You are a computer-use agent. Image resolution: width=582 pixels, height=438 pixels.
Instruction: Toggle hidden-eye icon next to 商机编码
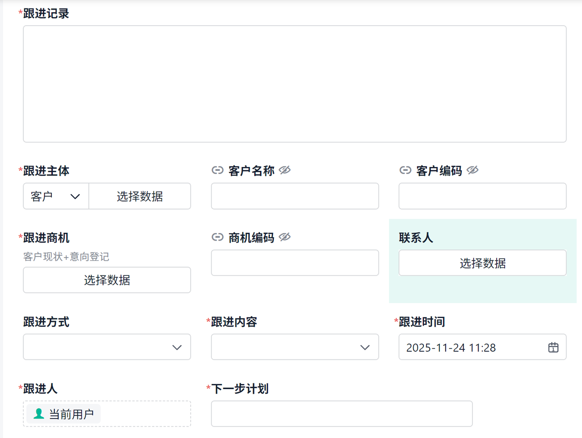click(x=285, y=237)
